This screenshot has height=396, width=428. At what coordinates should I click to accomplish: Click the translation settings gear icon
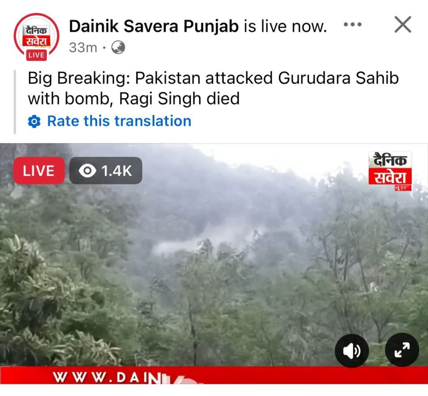(x=34, y=122)
